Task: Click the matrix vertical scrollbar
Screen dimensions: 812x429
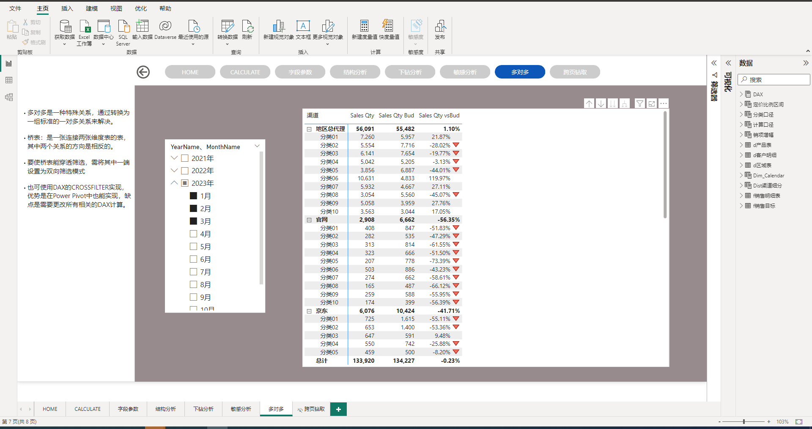Action: point(665,165)
